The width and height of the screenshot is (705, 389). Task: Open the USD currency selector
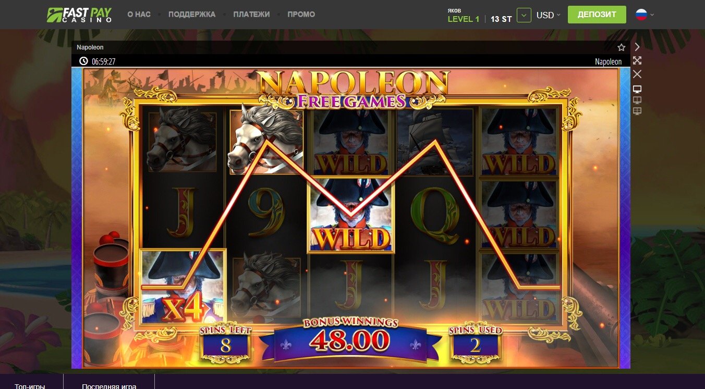(x=549, y=15)
